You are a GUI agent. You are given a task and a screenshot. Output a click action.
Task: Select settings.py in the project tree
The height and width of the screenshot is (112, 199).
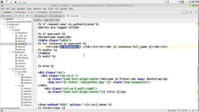(x=21, y=58)
